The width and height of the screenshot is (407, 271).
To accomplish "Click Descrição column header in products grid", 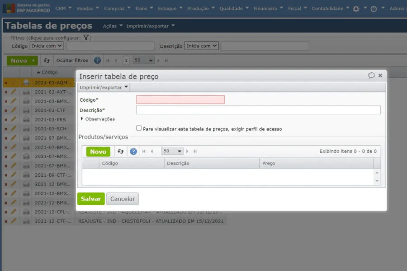I will click(212, 163).
